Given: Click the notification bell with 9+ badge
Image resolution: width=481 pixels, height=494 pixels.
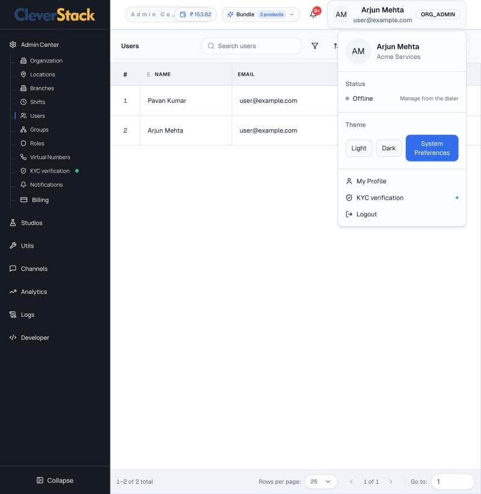Looking at the screenshot, I should click(x=314, y=14).
